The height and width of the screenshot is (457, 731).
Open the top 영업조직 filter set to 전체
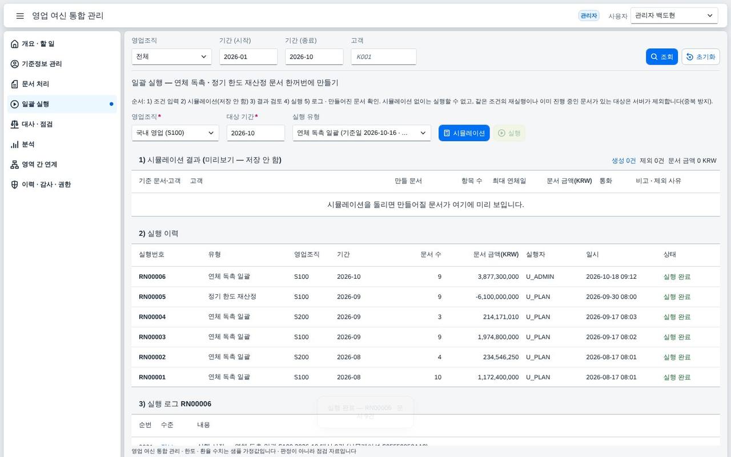[x=171, y=57]
